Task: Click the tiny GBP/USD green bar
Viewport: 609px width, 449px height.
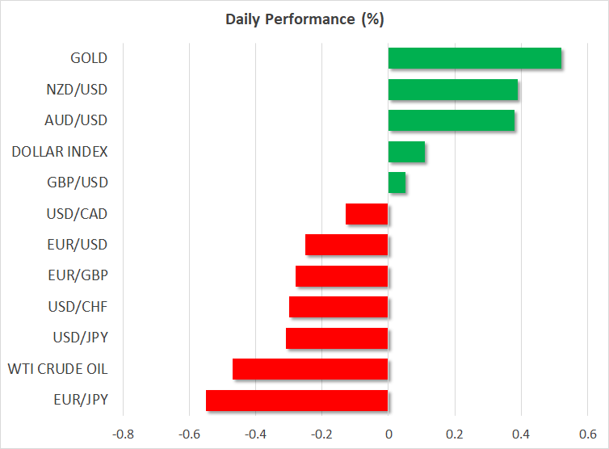Action: tap(397, 183)
